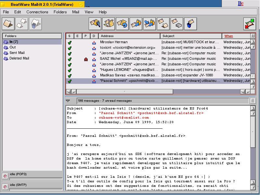260x195 pixels.
Task: Click the envelope with blue circular arrow icon
Action: (123, 24)
